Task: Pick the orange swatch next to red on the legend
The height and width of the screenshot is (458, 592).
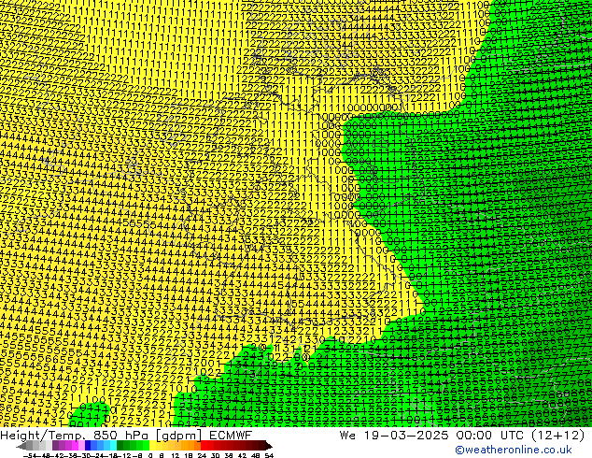Action: click(197, 446)
